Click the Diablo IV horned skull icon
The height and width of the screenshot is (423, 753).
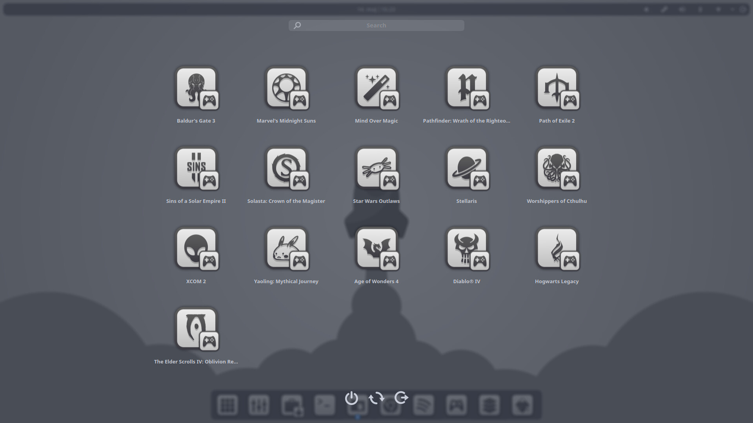pos(467,249)
